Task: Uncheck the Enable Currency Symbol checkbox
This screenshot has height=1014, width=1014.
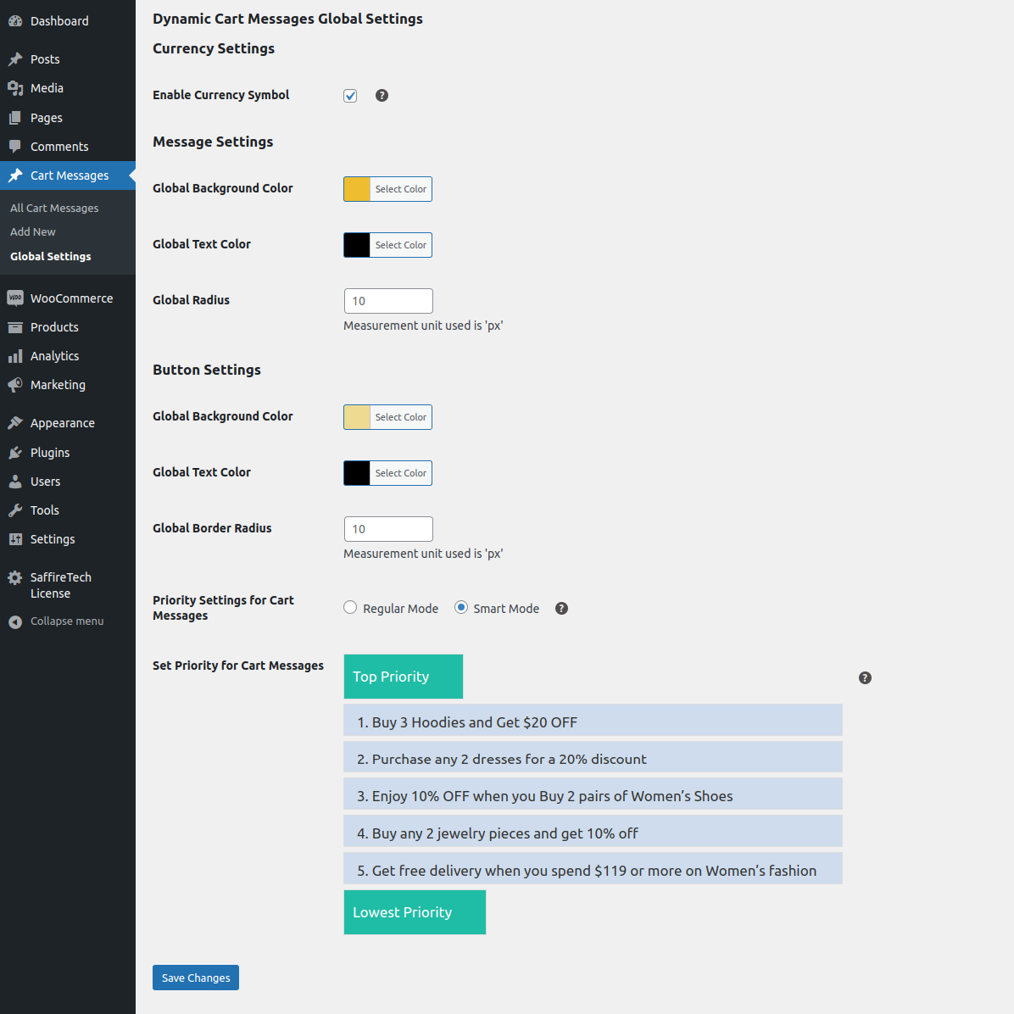Action: (350, 96)
